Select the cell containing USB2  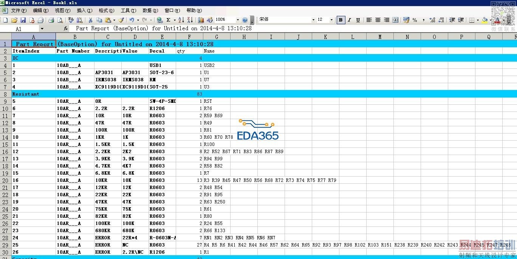(217, 65)
